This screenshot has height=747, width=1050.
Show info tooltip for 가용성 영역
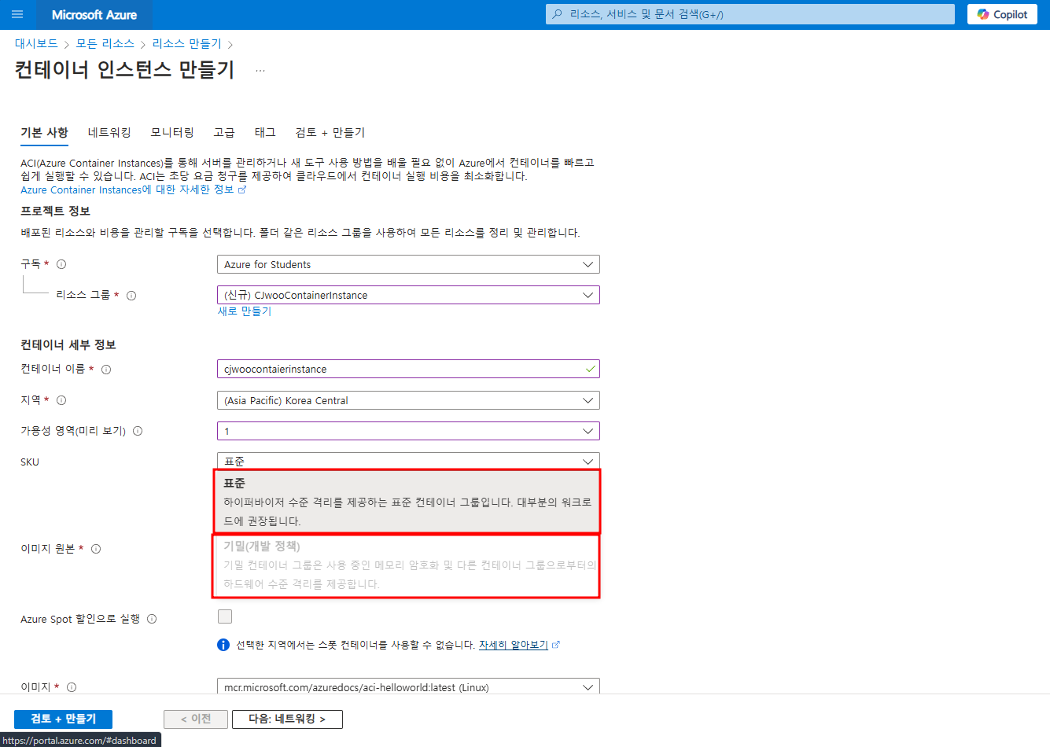[x=138, y=431]
